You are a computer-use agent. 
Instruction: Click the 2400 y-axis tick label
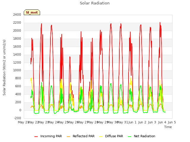17,14
